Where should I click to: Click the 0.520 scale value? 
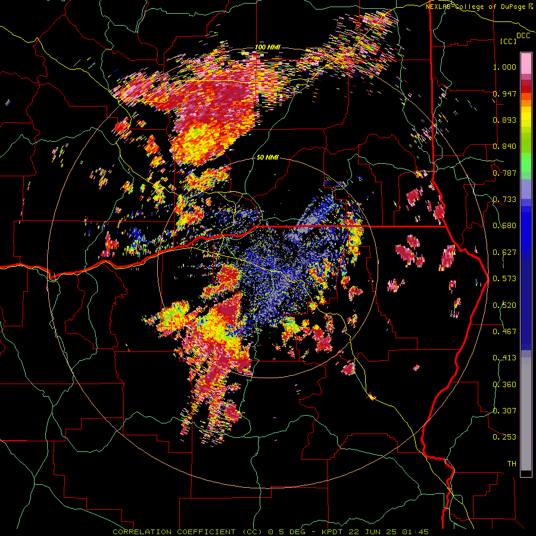click(504, 305)
